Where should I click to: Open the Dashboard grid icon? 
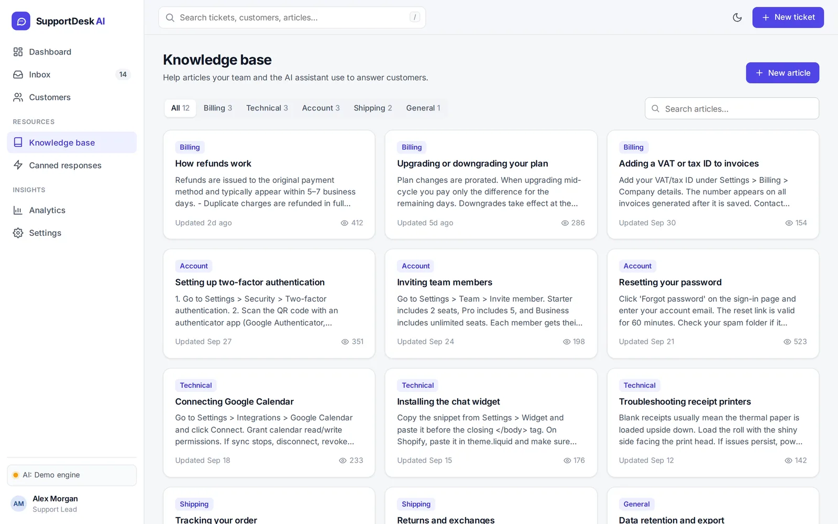pyautogui.click(x=18, y=52)
